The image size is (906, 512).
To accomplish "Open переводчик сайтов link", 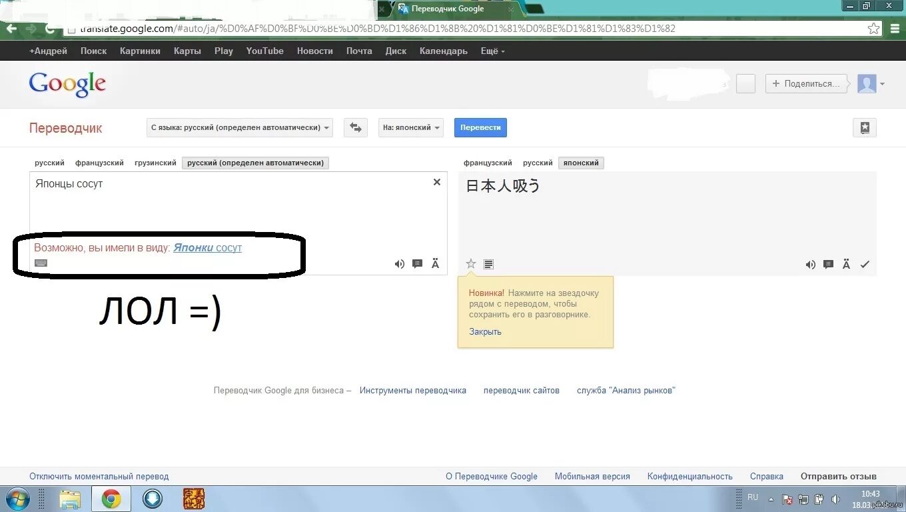I will [x=522, y=390].
